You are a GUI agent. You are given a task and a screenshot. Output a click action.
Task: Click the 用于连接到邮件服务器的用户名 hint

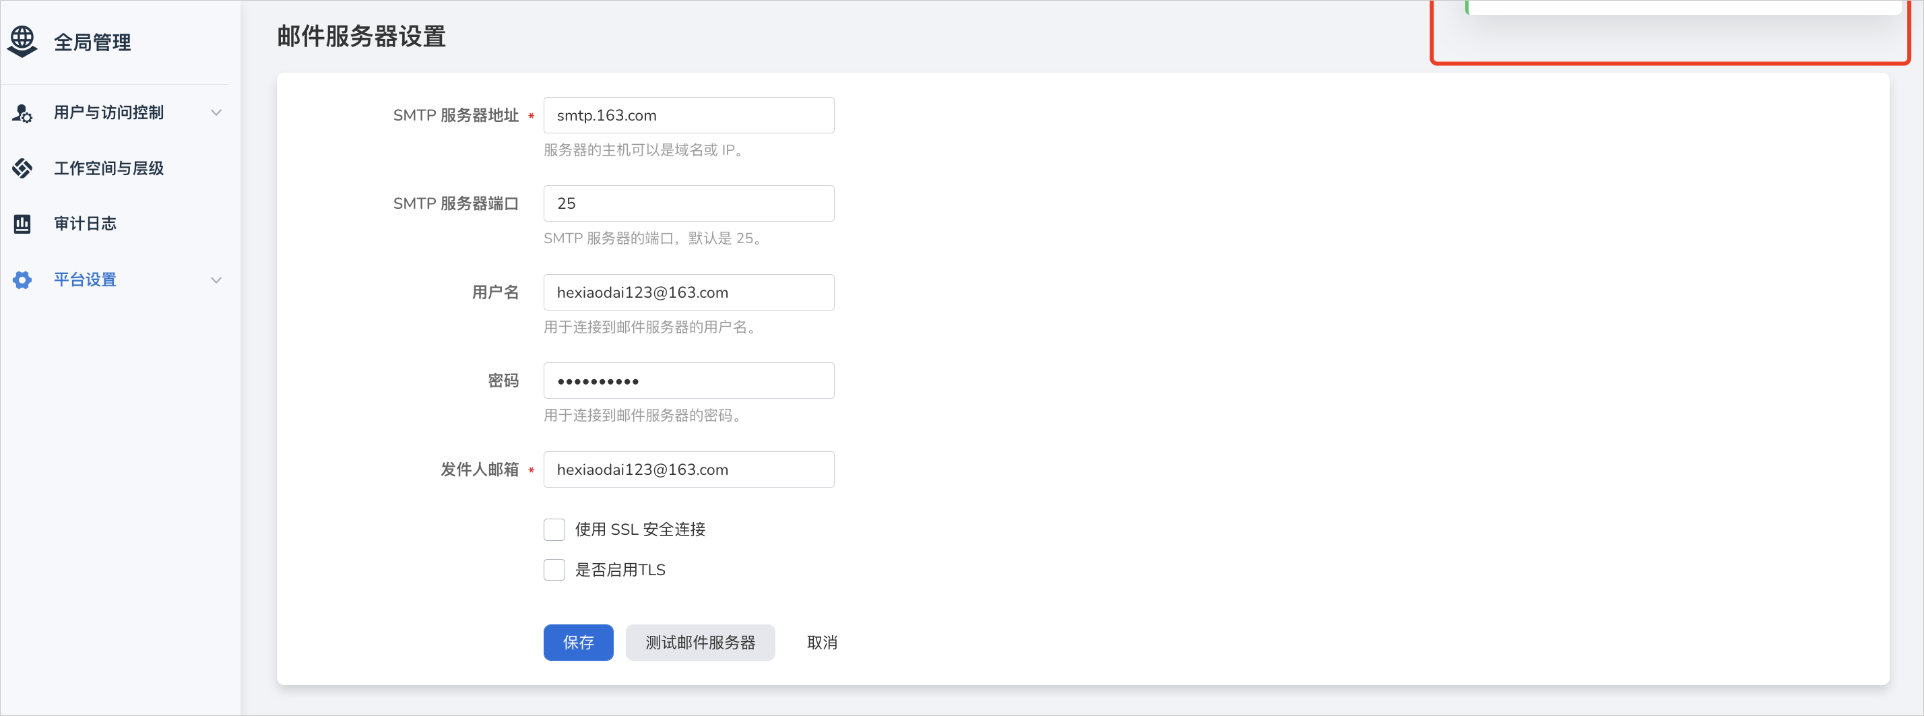pos(650,327)
